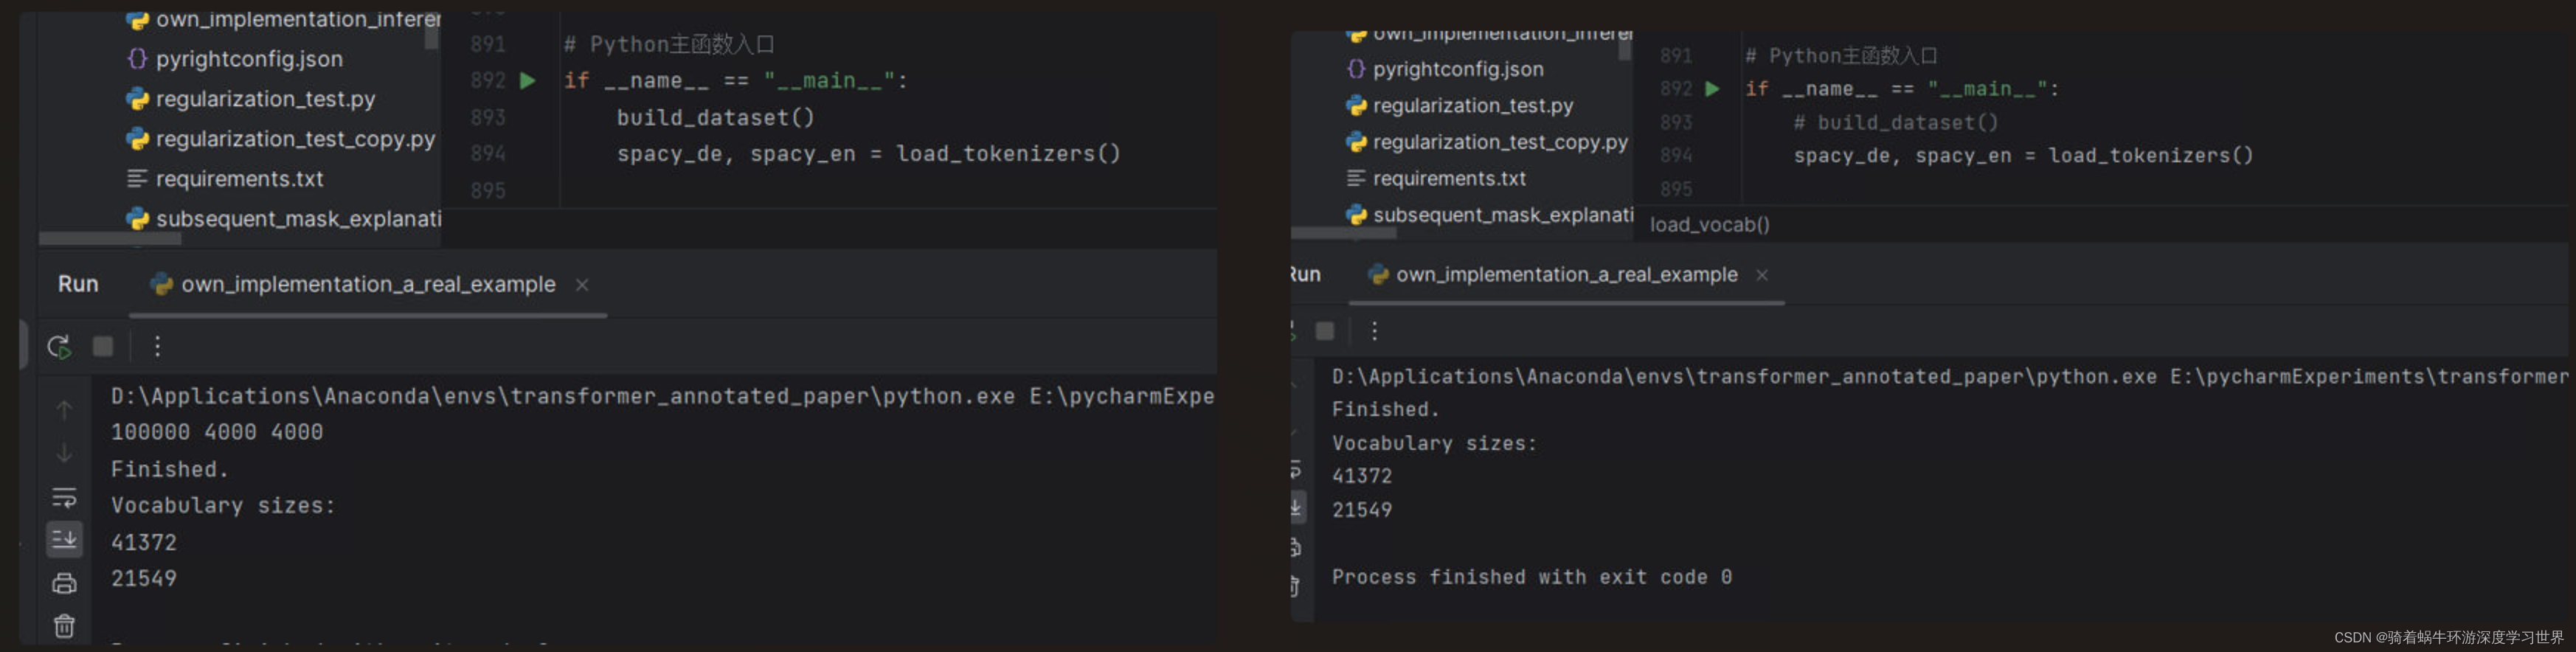Screen dimensions: 2576x652
Task: Click the '100000 4000 4000' output line in left console
Action: 217,433
